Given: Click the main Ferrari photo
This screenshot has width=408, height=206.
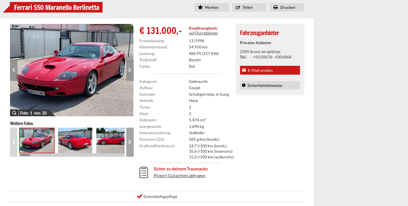Looking at the screenshot, I should pos(72,70).
